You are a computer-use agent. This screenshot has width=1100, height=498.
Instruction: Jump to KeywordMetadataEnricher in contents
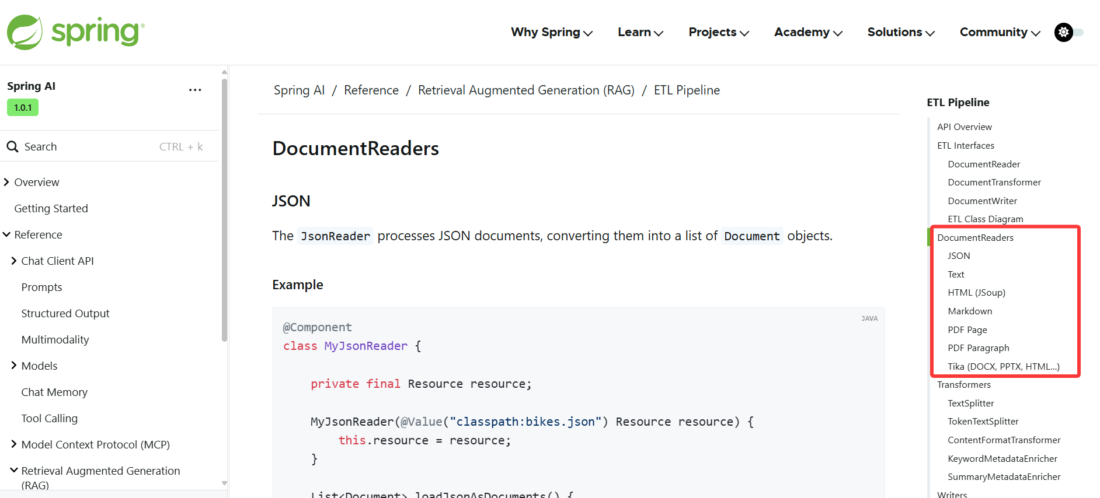point(1002,458)
